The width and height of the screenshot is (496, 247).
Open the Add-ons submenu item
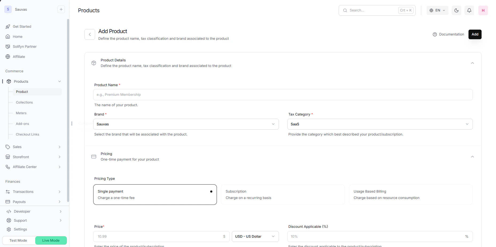(x=22, y=124)
